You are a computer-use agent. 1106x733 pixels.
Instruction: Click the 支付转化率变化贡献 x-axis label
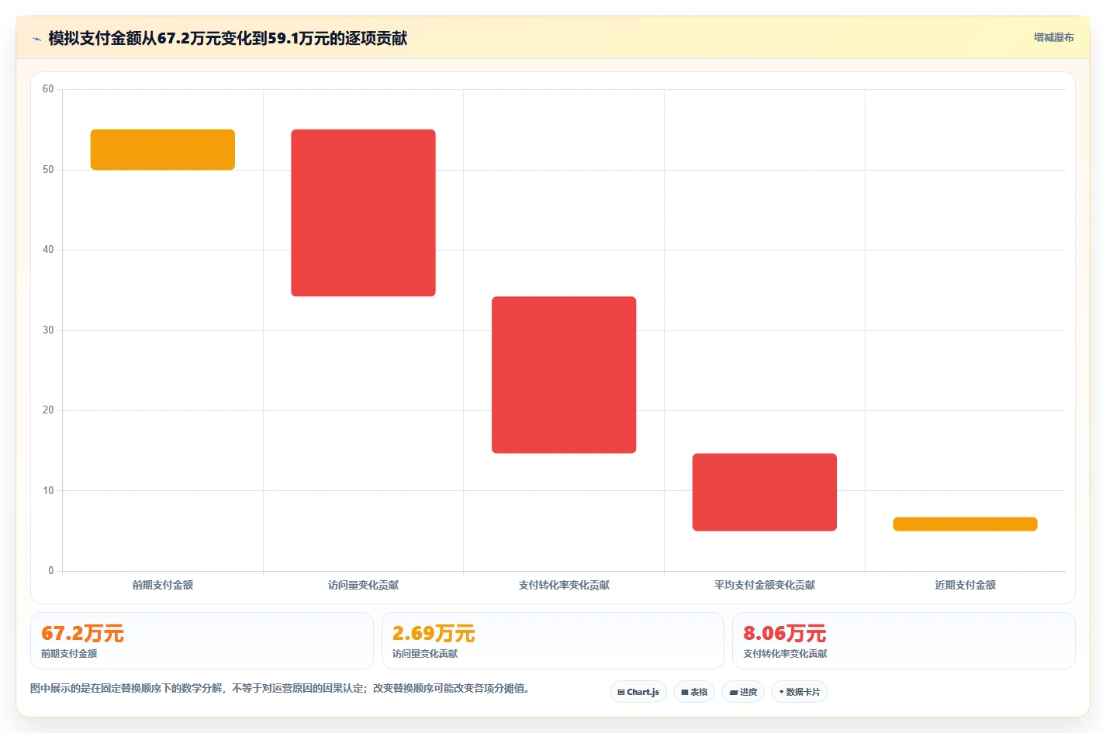(564, 585)
